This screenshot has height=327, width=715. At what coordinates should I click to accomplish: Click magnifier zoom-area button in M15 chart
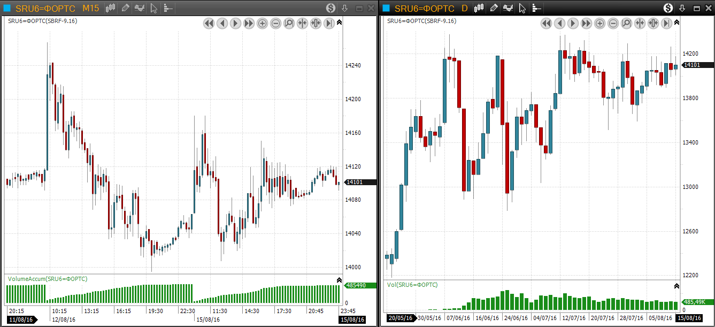(x=289, y=24)
